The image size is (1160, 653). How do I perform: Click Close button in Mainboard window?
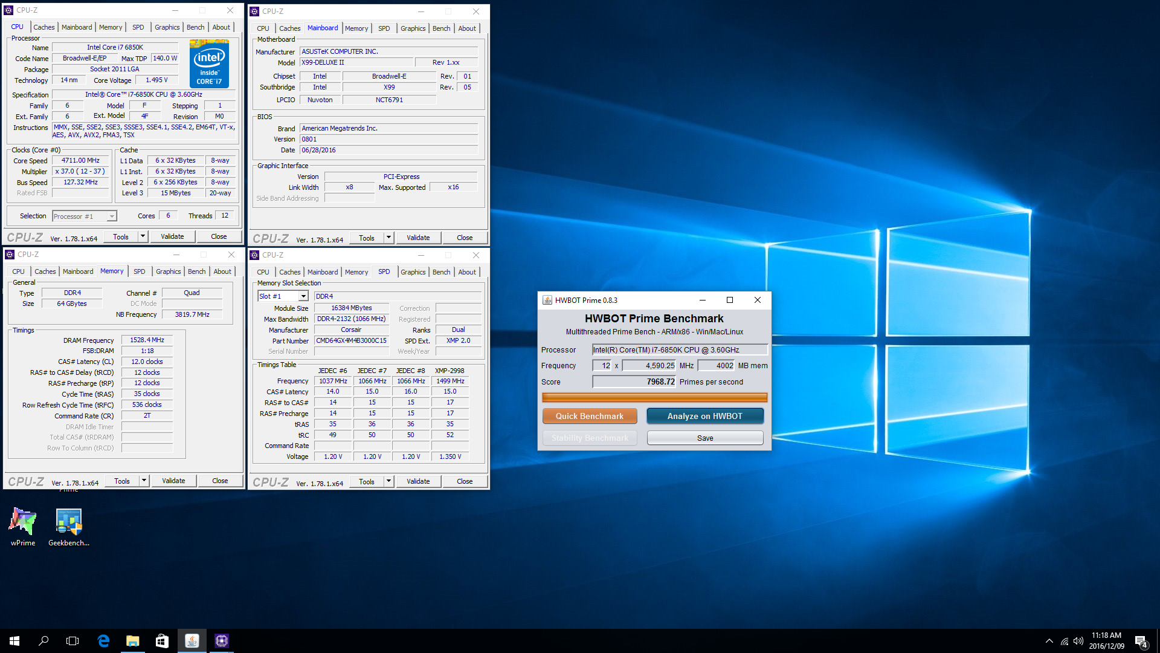tap(465, 238)
